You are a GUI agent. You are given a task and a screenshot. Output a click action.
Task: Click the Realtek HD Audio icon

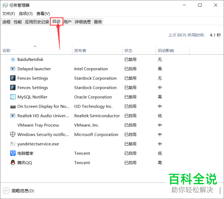click(13, 116)
